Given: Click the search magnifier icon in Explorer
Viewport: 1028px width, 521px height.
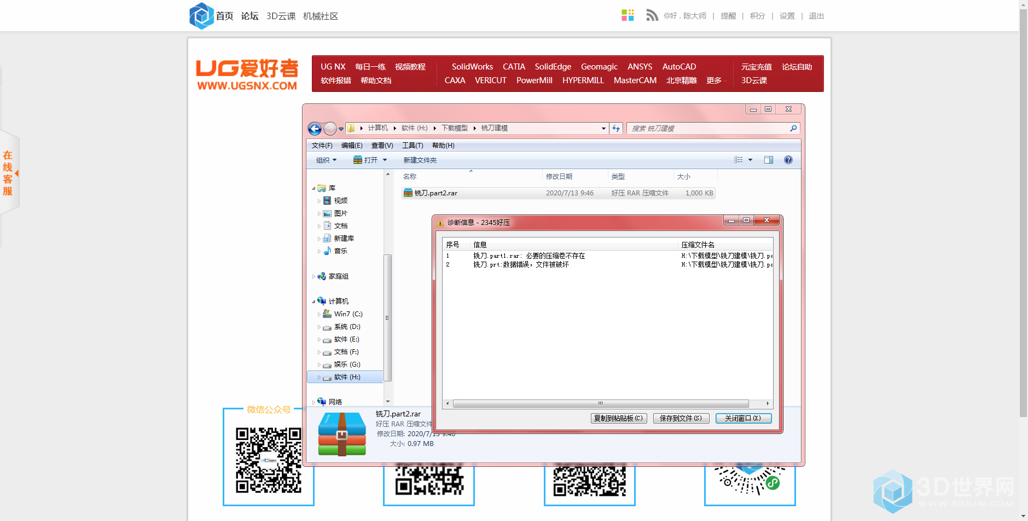Looking at the screenshot, I should click(793, 128).
